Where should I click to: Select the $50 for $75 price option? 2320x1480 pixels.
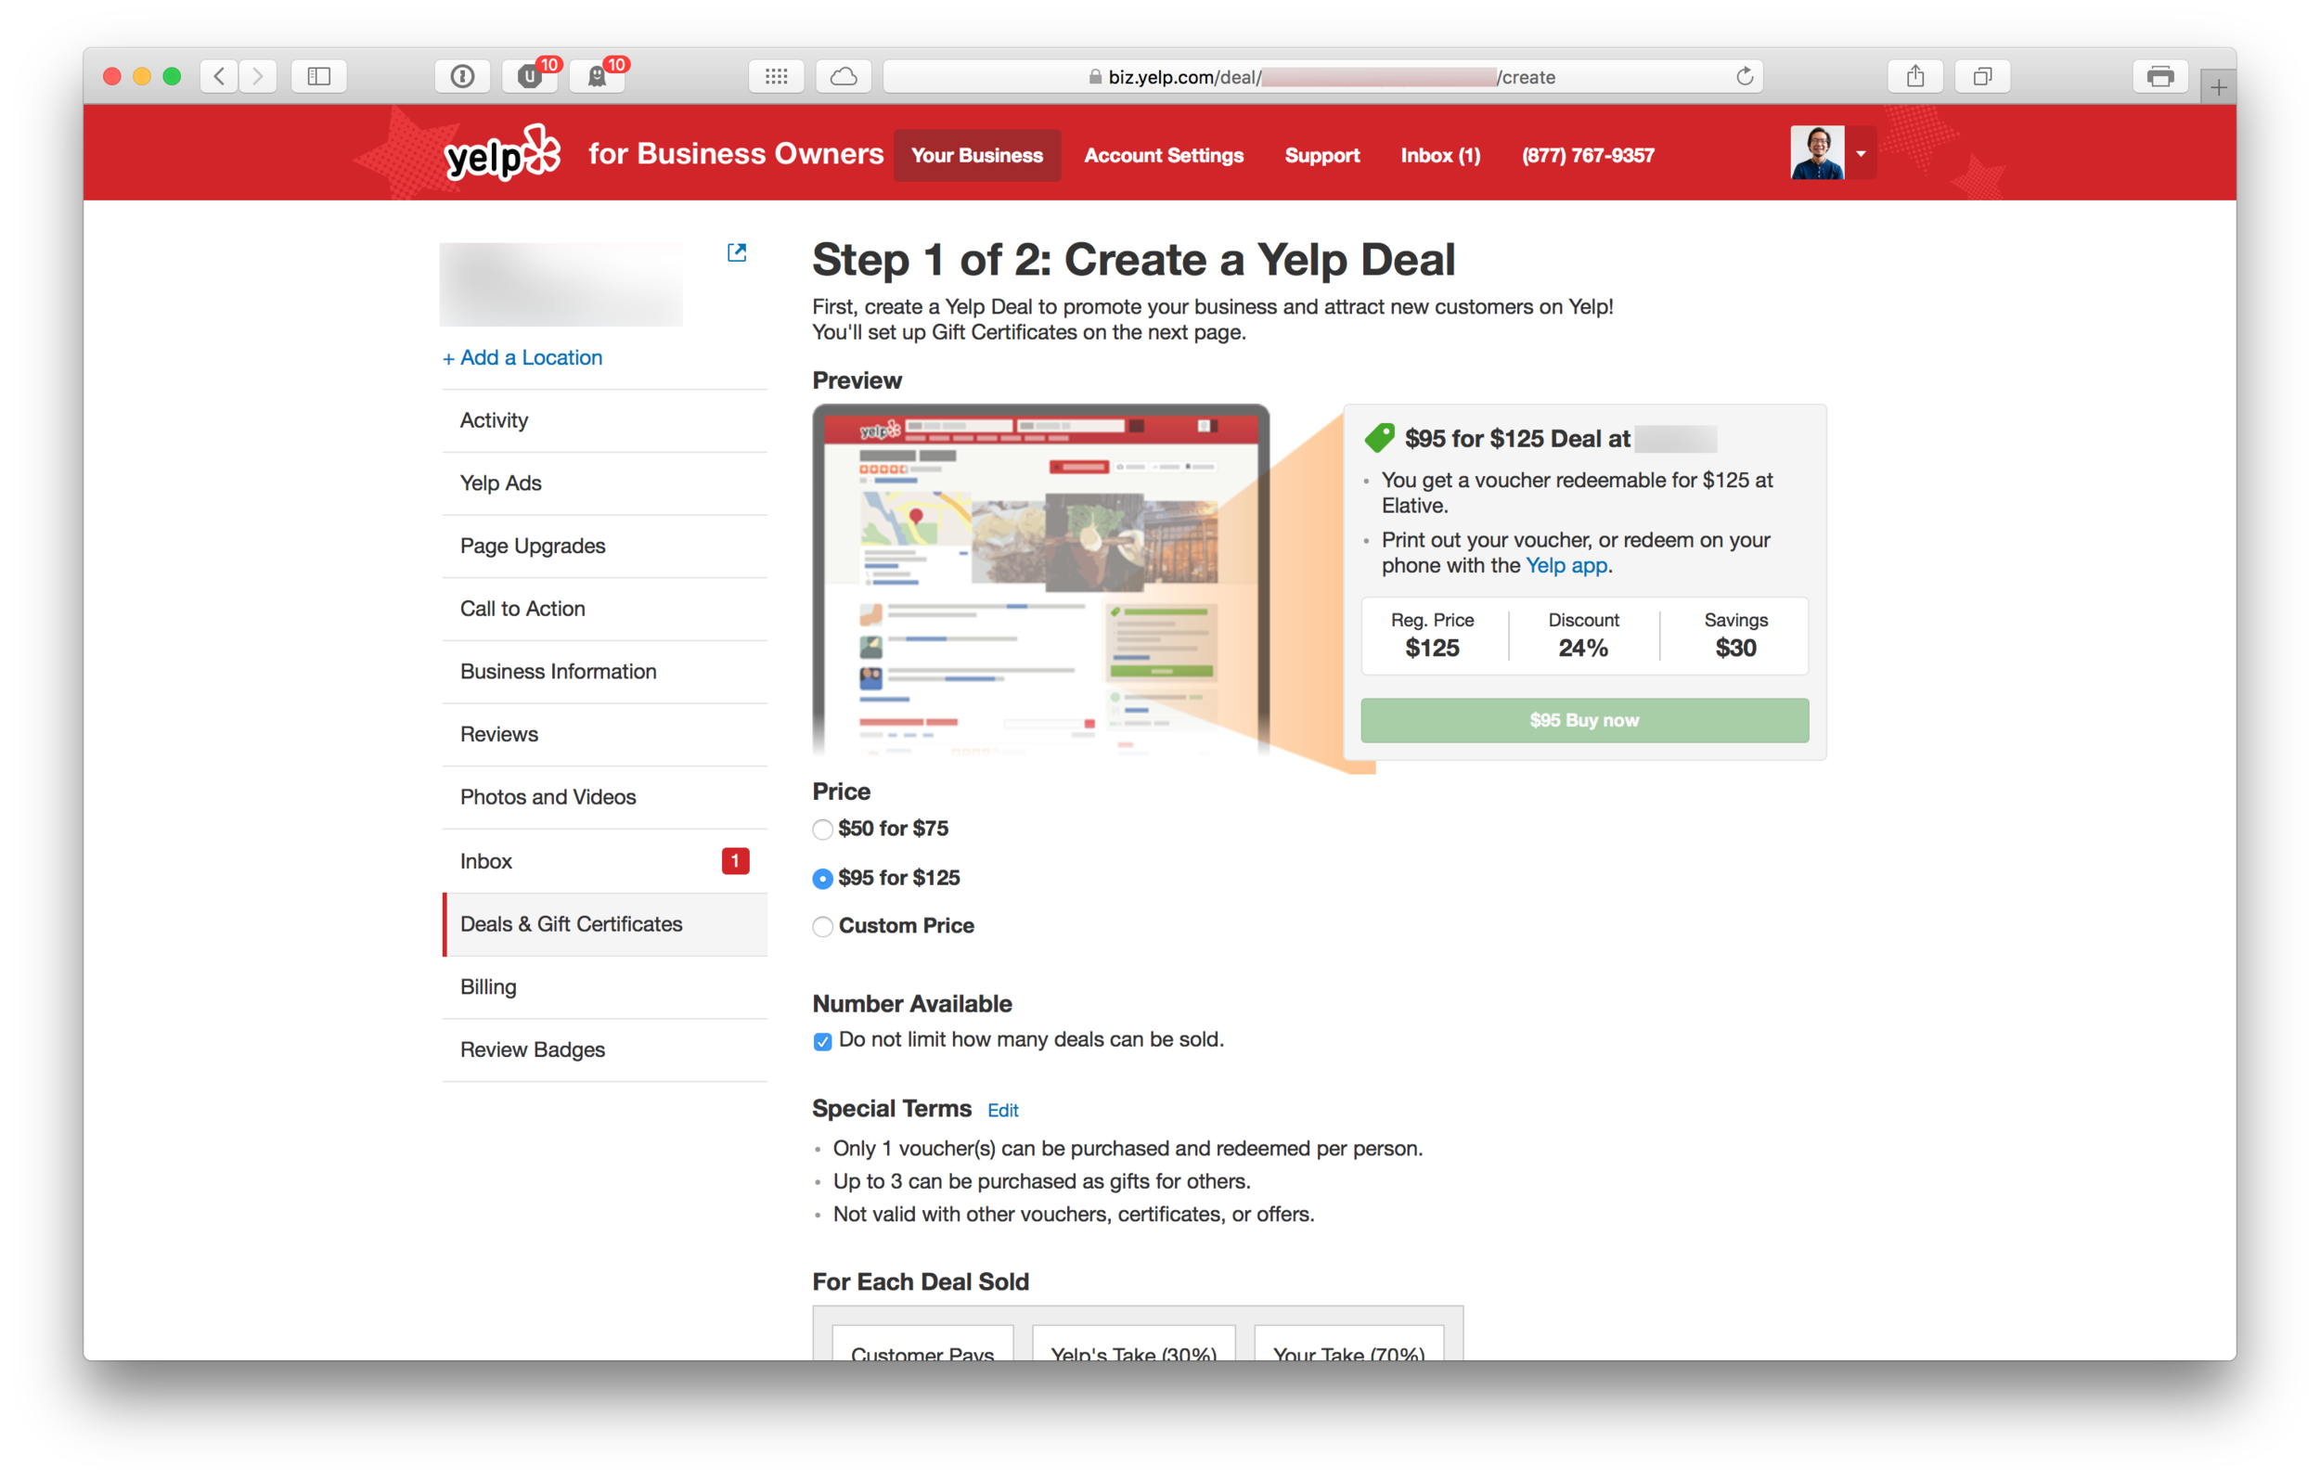(x=822, y=830)
